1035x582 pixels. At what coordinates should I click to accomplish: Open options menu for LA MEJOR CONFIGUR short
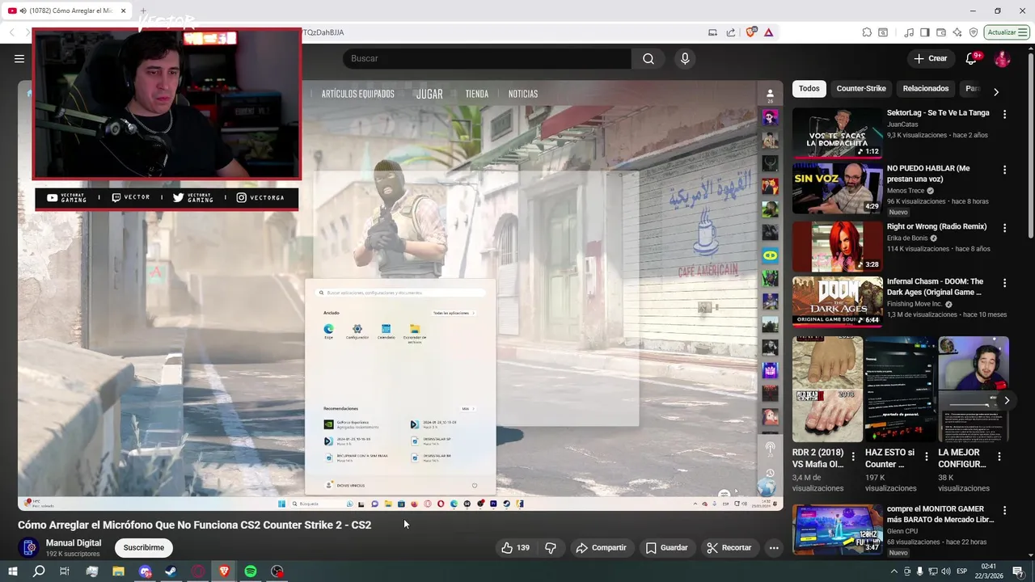click(x=999, y=457)
